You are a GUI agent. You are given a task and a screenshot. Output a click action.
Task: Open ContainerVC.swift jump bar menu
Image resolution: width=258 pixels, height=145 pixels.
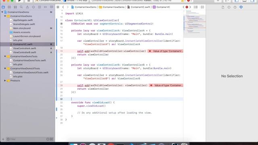[x=139, y=7]
